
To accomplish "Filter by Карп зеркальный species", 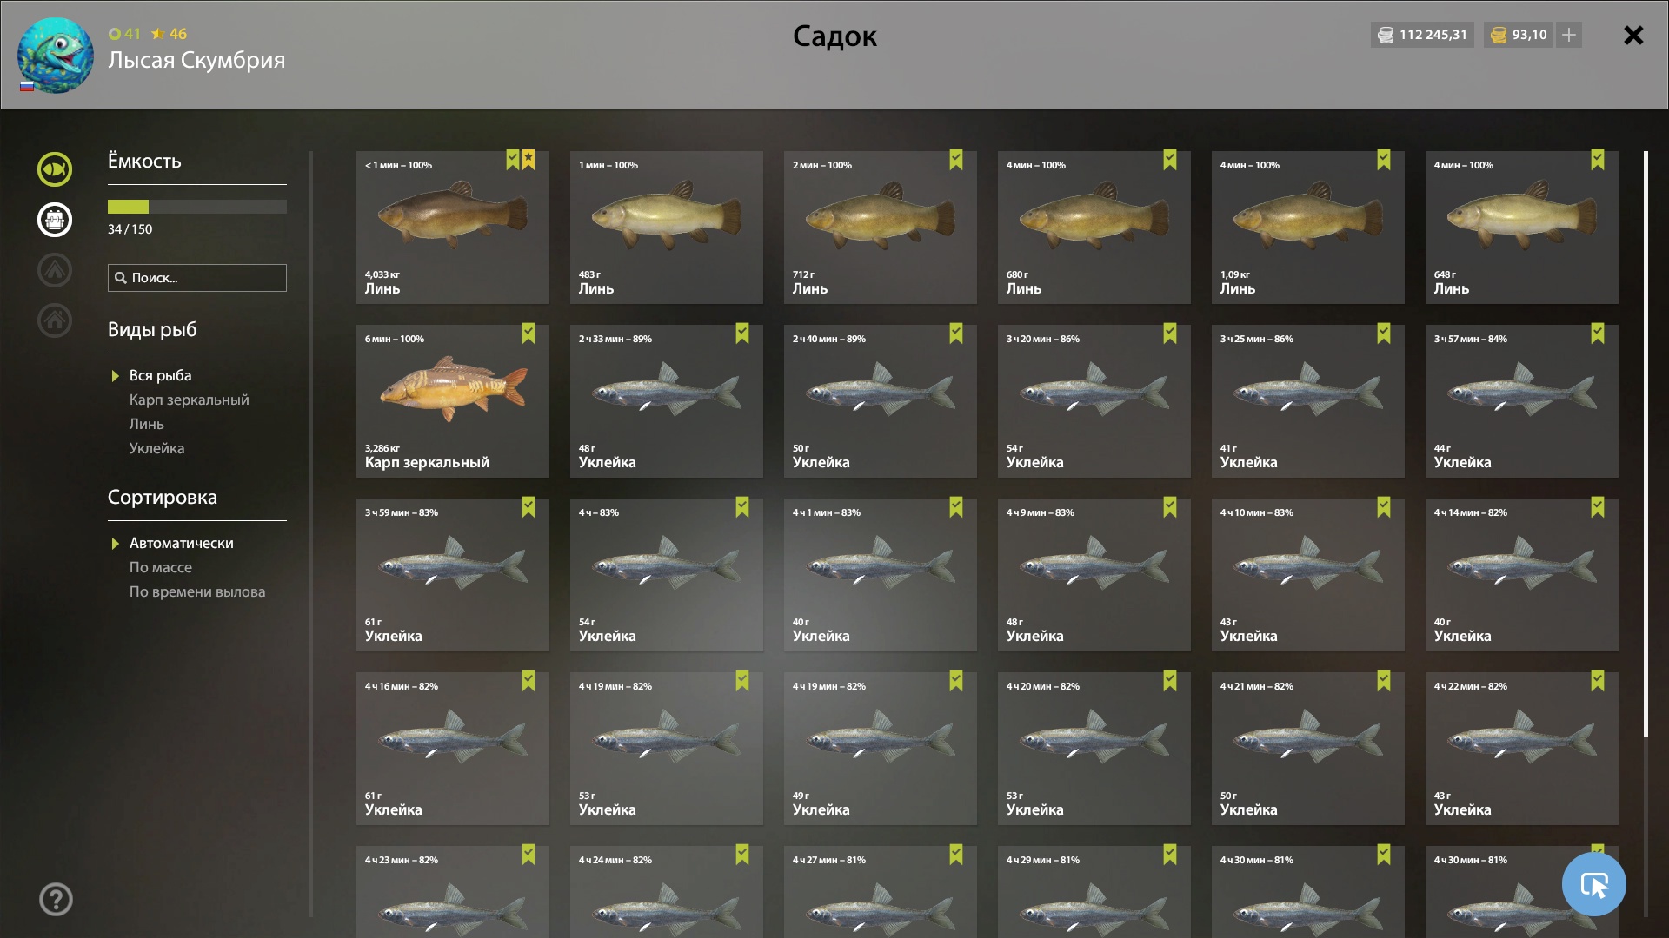I will [x=189, y=400].
